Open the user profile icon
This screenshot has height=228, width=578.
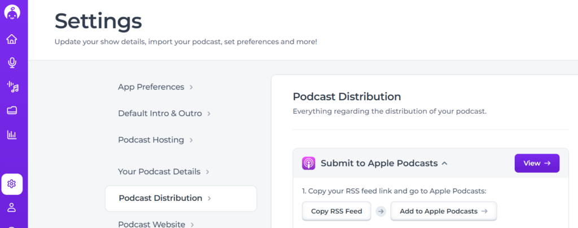tap(12, 207)
